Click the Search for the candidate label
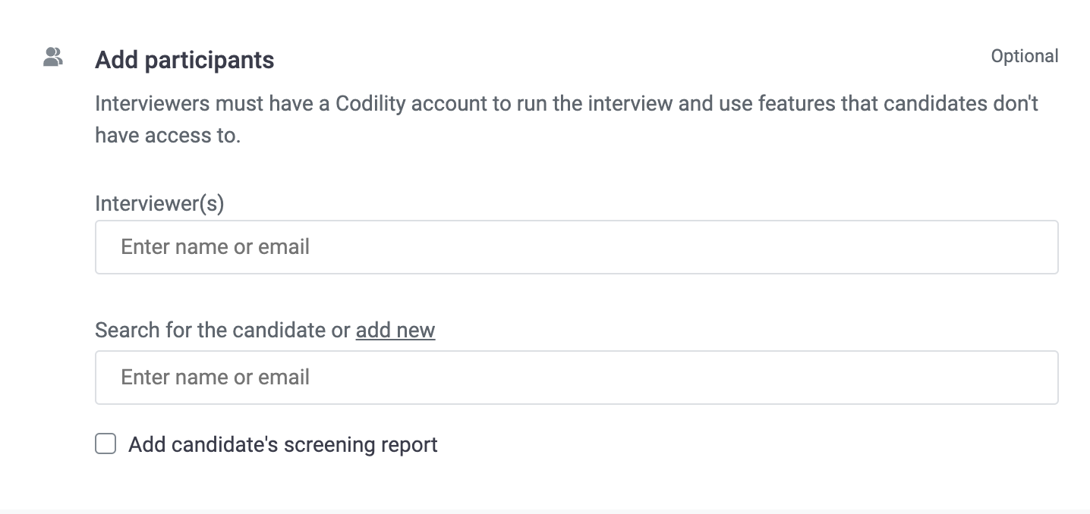The height and width of the screenshot is (514, 1090). coord(222,331)
